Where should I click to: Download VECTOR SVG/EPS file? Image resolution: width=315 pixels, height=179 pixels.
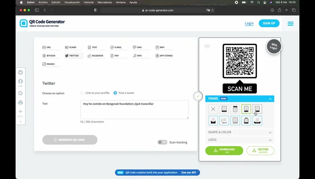[261, 151]
